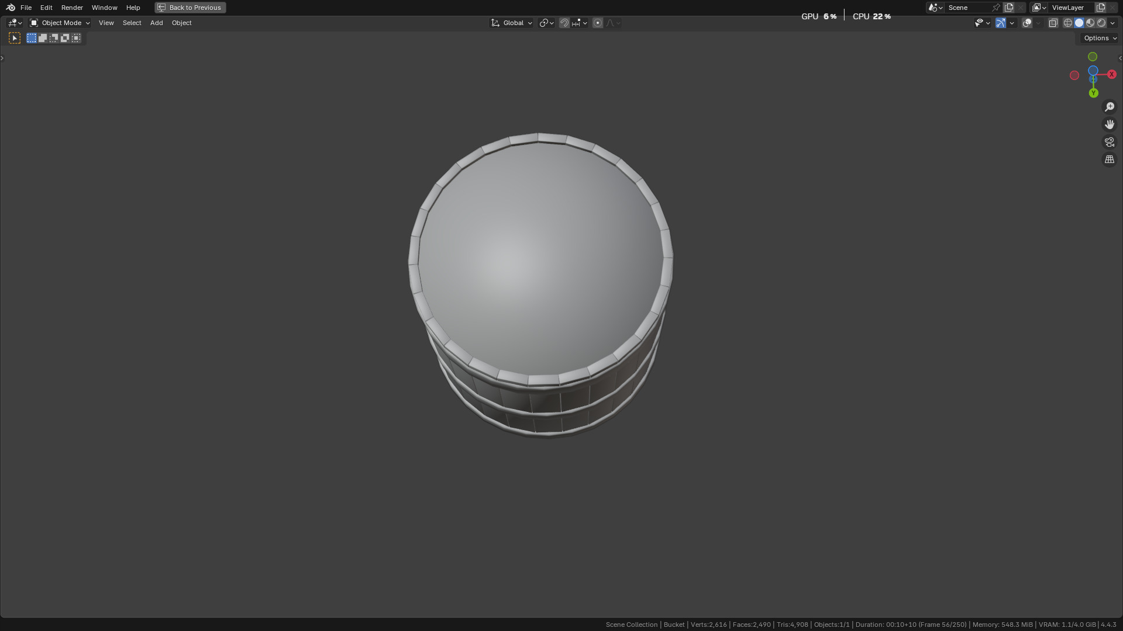Image resolution: width=1123 pixels, height=631 pixels.
Task: Toggle proportional editing
Action: coord(598,23)
